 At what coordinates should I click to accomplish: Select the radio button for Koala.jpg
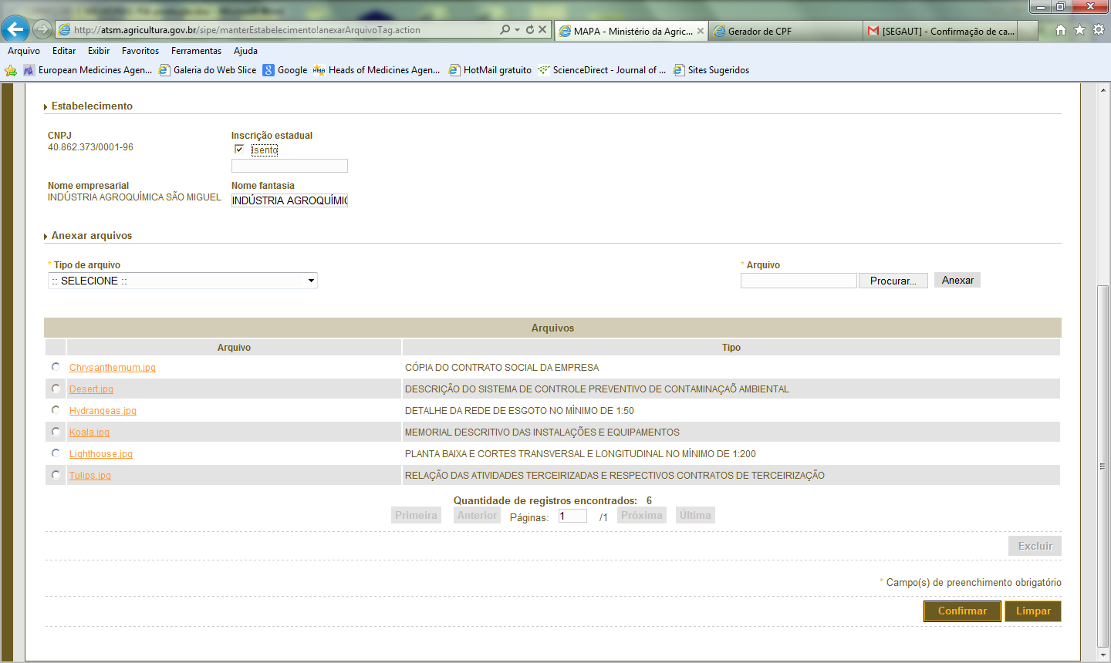(x=56, y=432)
